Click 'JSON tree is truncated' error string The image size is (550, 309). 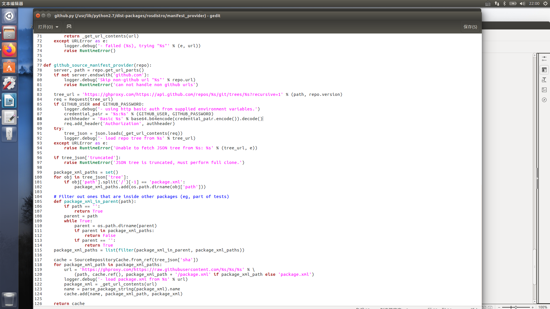pyautogui.click(x=178, y=163)
